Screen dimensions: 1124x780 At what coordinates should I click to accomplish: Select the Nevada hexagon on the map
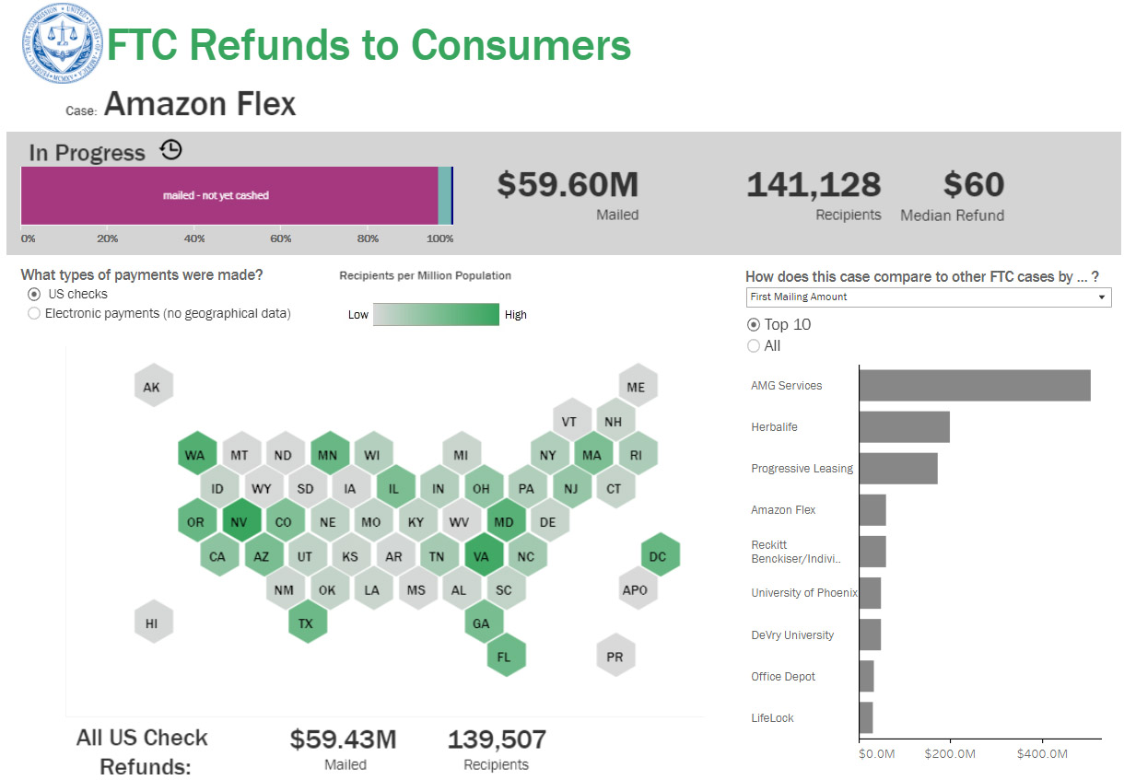(x=240, y=522)
